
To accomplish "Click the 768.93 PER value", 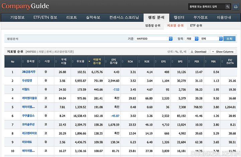I will [x=198, y=107].
